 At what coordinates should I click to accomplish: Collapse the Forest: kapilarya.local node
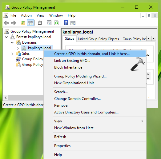tap(6, 37)
